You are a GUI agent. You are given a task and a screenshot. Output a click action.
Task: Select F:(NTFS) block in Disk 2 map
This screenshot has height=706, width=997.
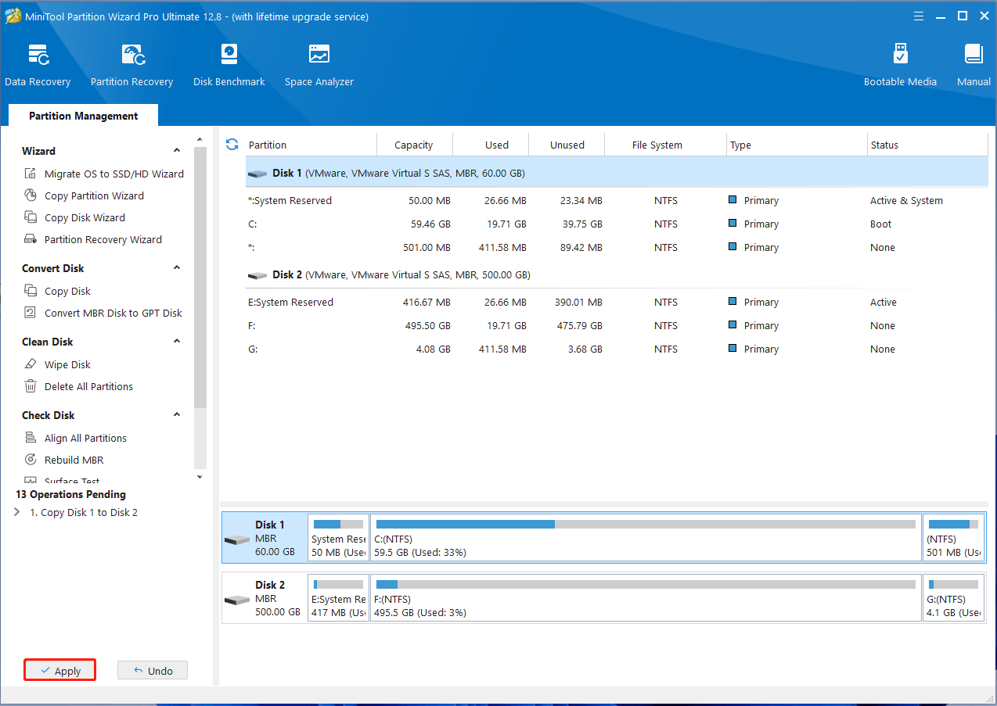646,598
